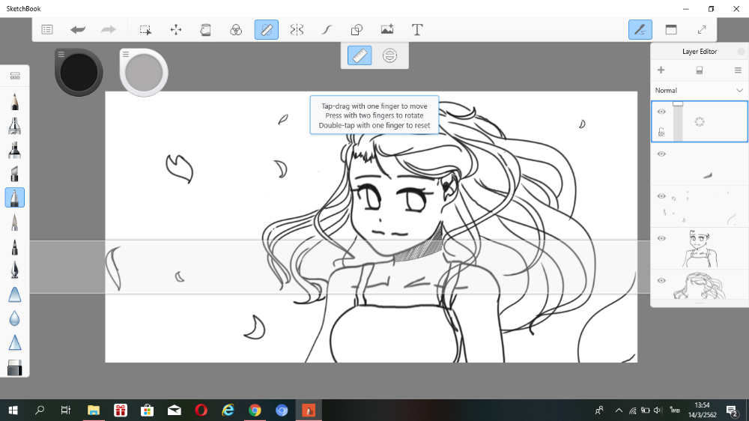Activate the Selection tool
This screenshot has width=749, height=421.
click(x=145, y=30)
